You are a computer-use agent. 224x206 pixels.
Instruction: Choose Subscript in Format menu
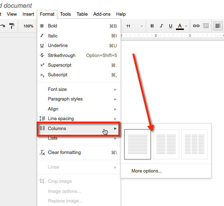pyautogui.click(x=79, y=75)
